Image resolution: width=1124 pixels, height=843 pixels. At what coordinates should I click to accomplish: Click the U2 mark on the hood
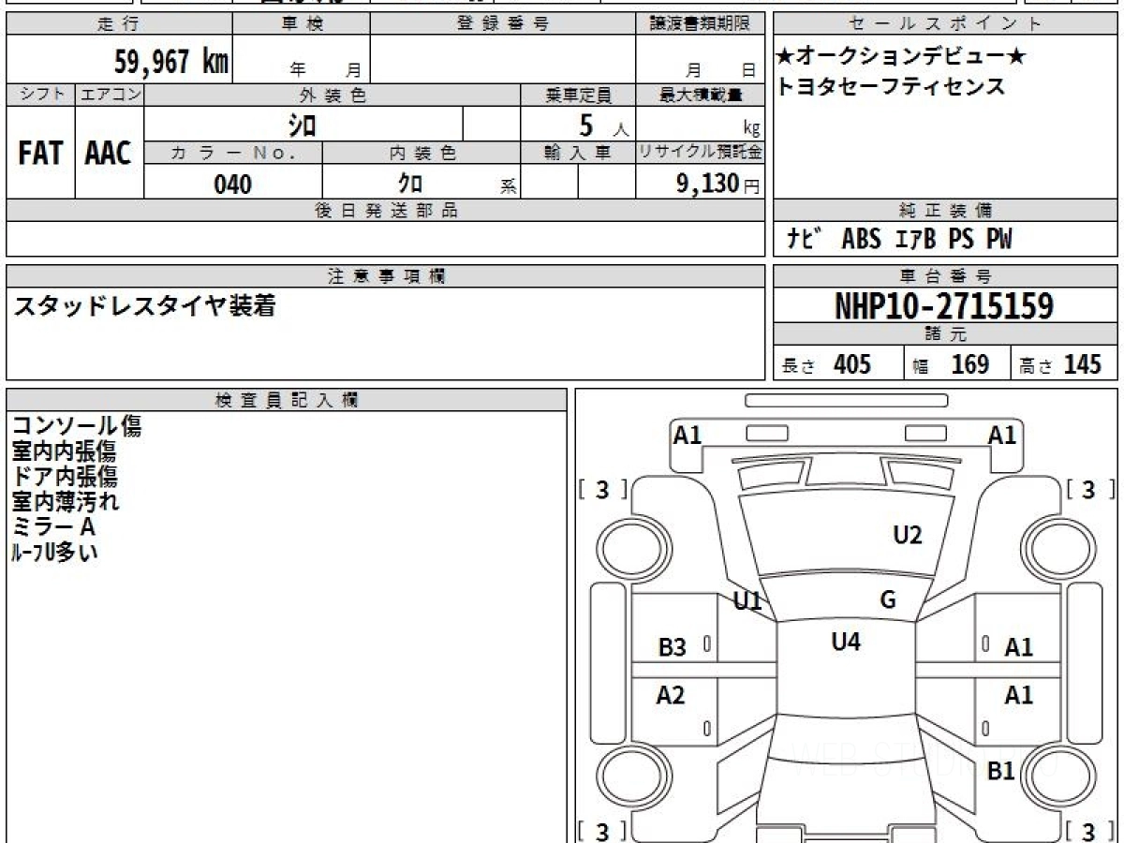pyautogui.click(x=908, y=535)
